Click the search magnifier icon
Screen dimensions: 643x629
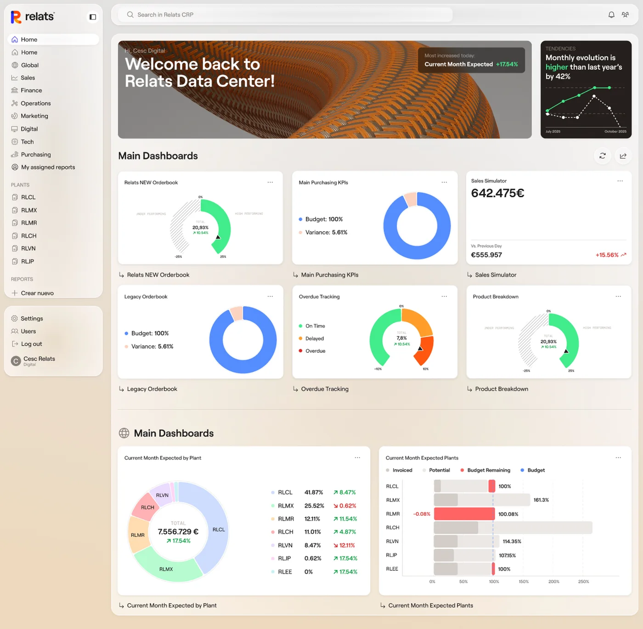(x=130, y=15)
